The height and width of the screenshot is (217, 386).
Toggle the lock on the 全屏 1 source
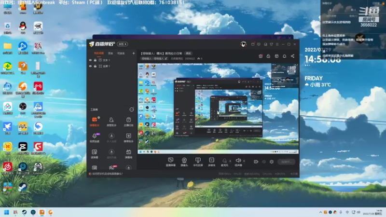click(x=95, y=66)
